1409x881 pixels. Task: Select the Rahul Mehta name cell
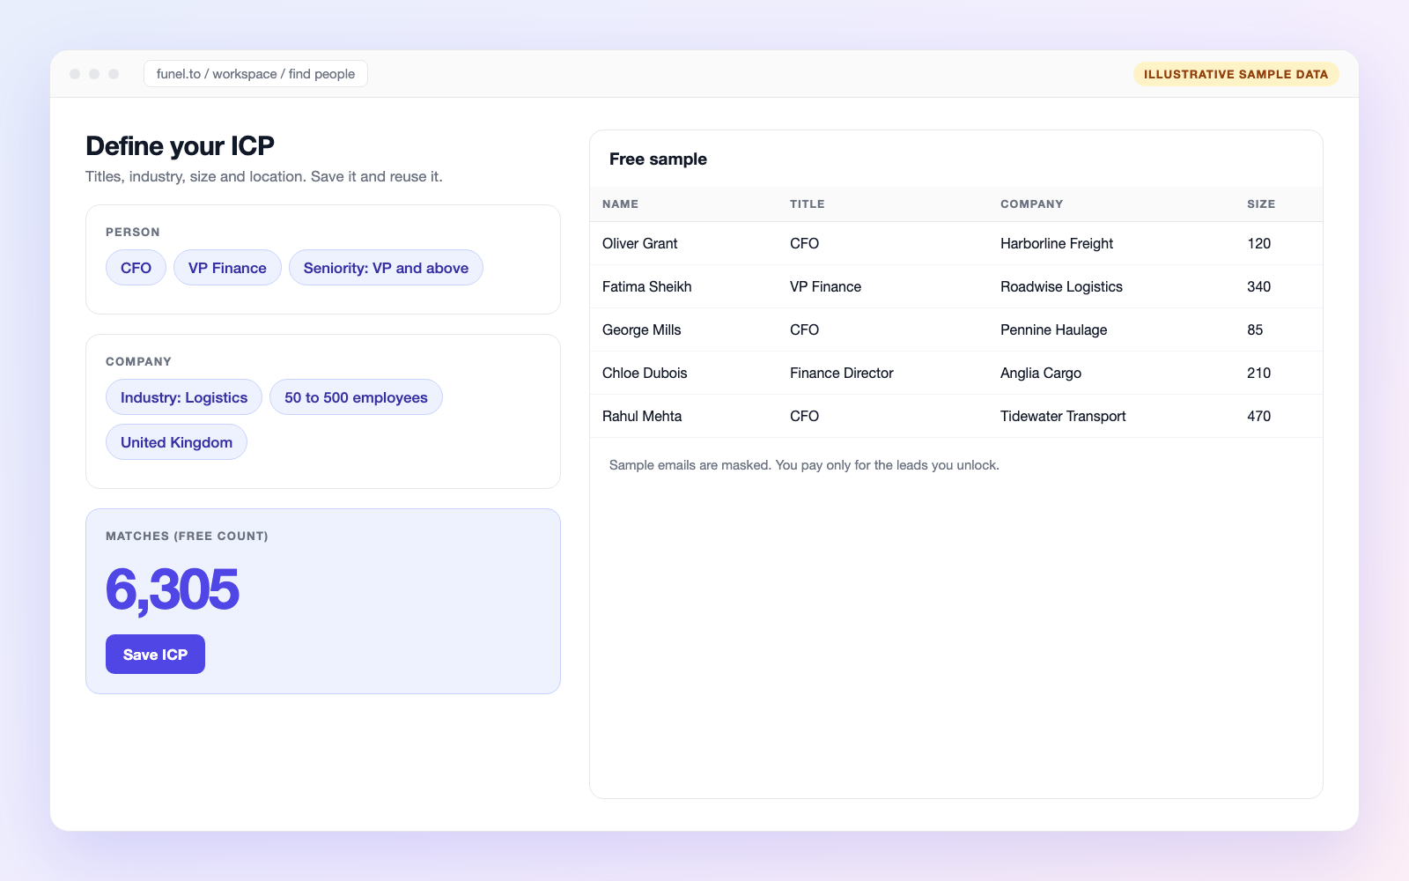click(x=642, y=416)
